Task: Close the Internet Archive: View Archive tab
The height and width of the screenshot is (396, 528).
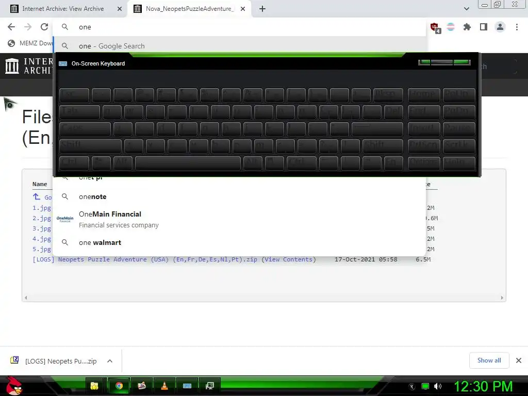Action: pyautogui.click(x=120, y=9)
